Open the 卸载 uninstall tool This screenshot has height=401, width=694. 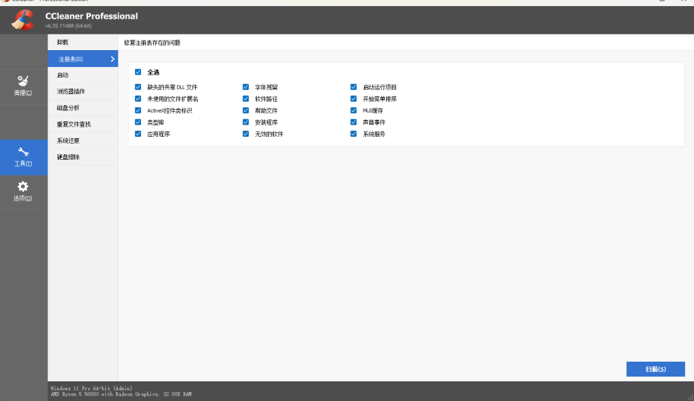pyautogui.click(x=63, y=42)
